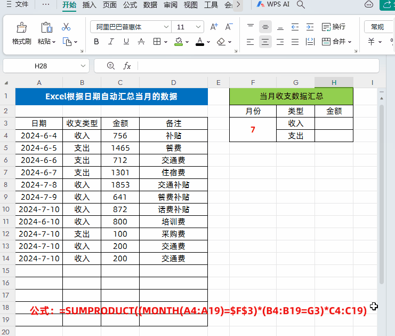
Task: Click the Increase Indent icon
Action: 310,27
